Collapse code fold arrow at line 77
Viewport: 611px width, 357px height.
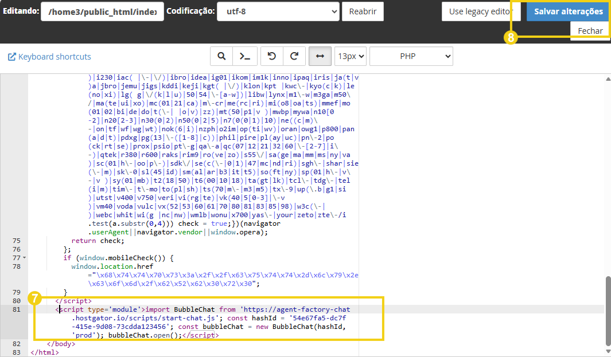point(24,258)
